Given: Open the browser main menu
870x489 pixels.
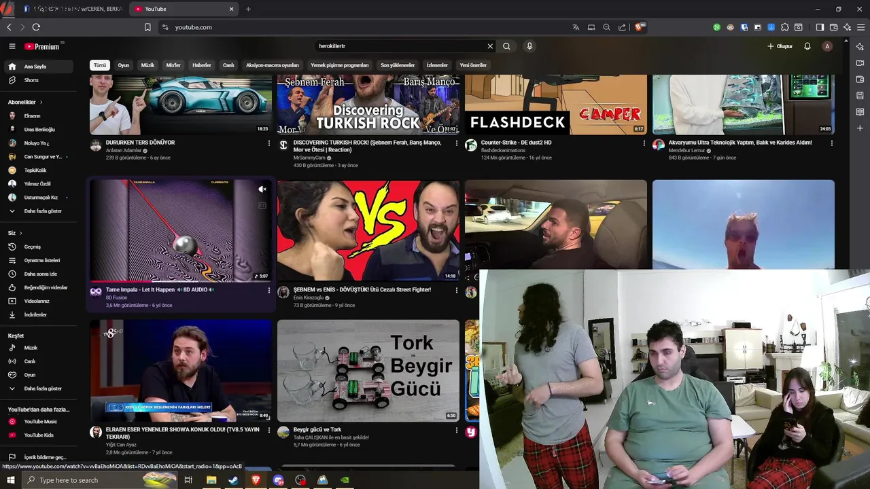Looking at the screenshot, I should tap(861, 27).
